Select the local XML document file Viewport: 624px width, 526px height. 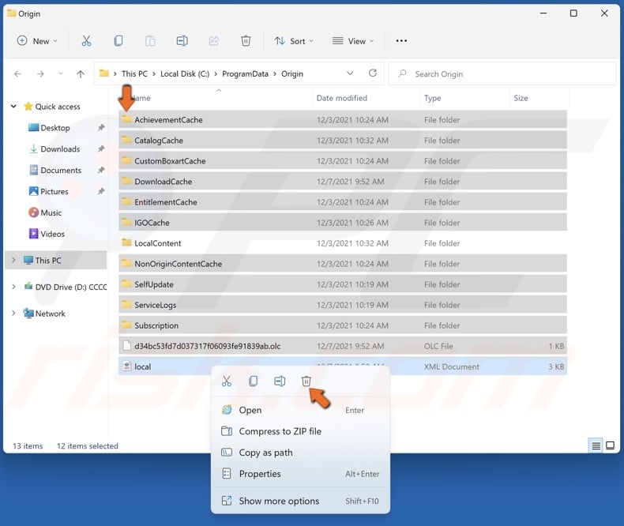click(x=343, y=366)
